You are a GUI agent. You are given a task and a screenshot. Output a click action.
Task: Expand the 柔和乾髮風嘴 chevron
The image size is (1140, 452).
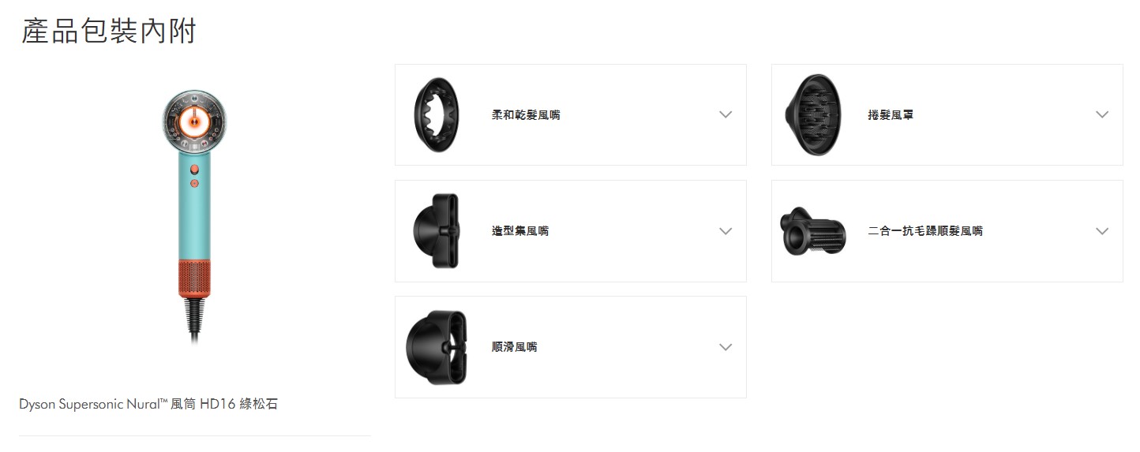(726, 115)
